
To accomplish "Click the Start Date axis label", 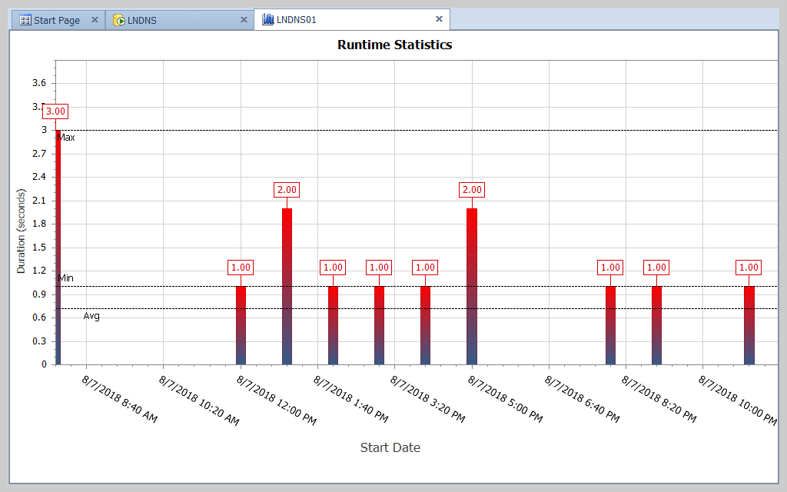I will 390,447.
